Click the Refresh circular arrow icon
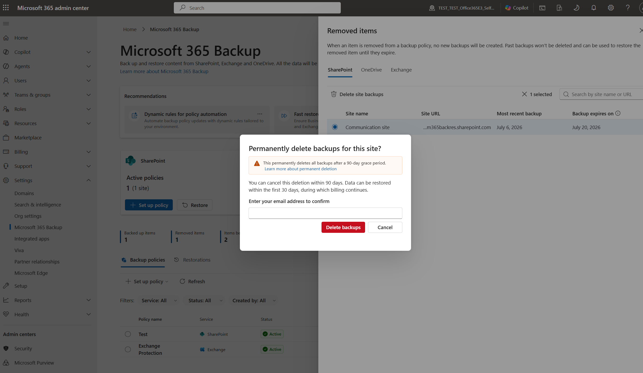 tap(182, 281)
